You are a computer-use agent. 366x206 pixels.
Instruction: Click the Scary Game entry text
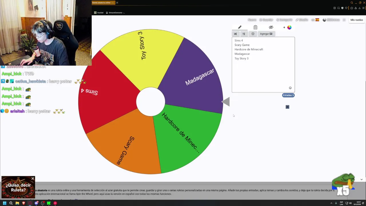(x=242, y=45)
